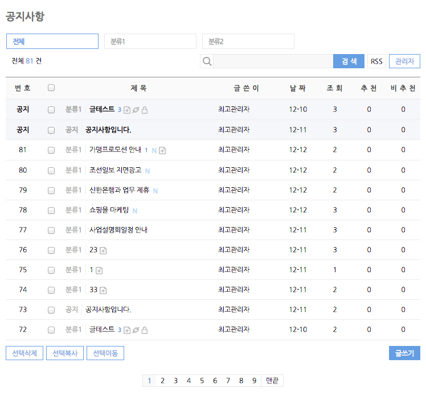Image resolution: width=426 pixels, height=396 pixels.
Task: Click the attachment icon on the pinned 글테스트 notice
Action: click(x=127, y=110)
